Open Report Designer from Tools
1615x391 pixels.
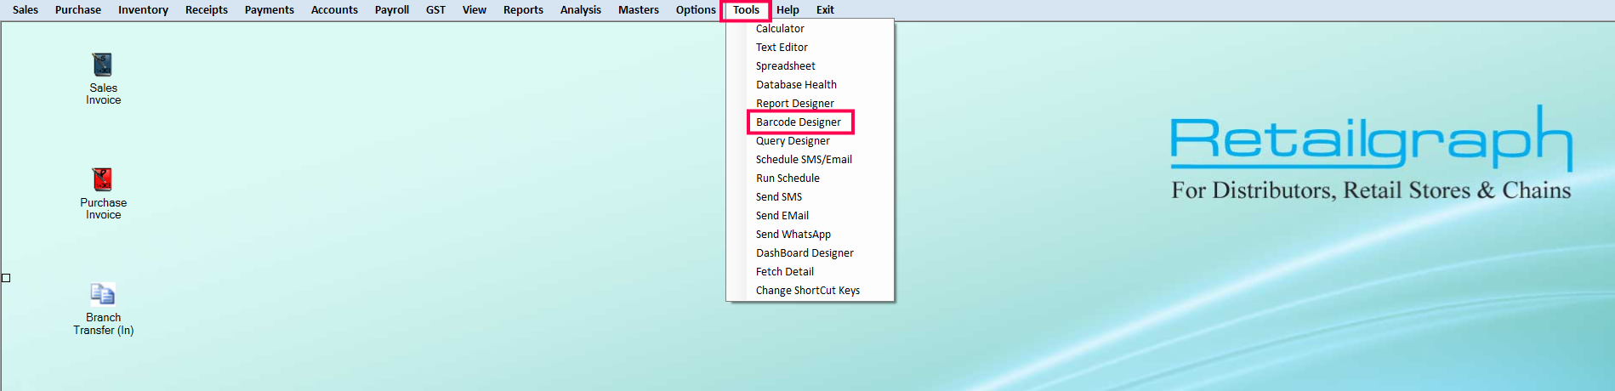click(794, 104)
